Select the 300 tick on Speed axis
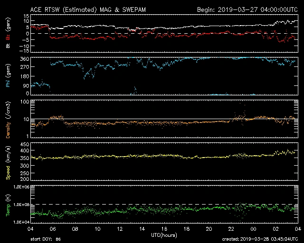The height and width of the screenshot is (243, 304). 25,166
